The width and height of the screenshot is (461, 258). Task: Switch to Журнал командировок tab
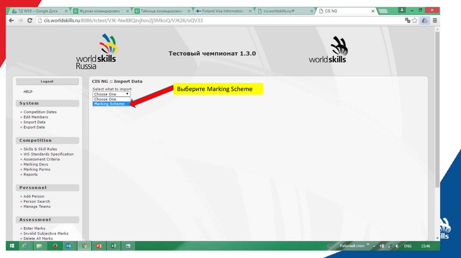(x=100, y=11)
